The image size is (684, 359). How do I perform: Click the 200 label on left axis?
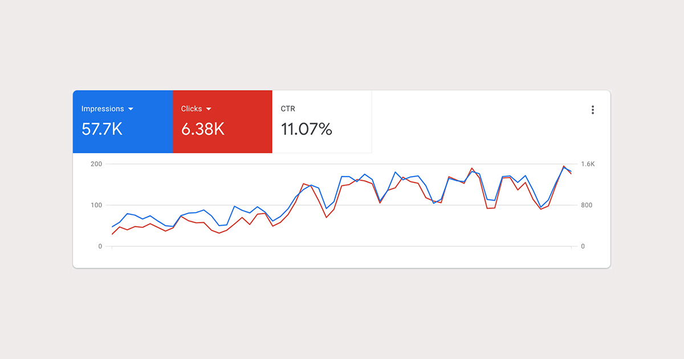pos(96,164)
